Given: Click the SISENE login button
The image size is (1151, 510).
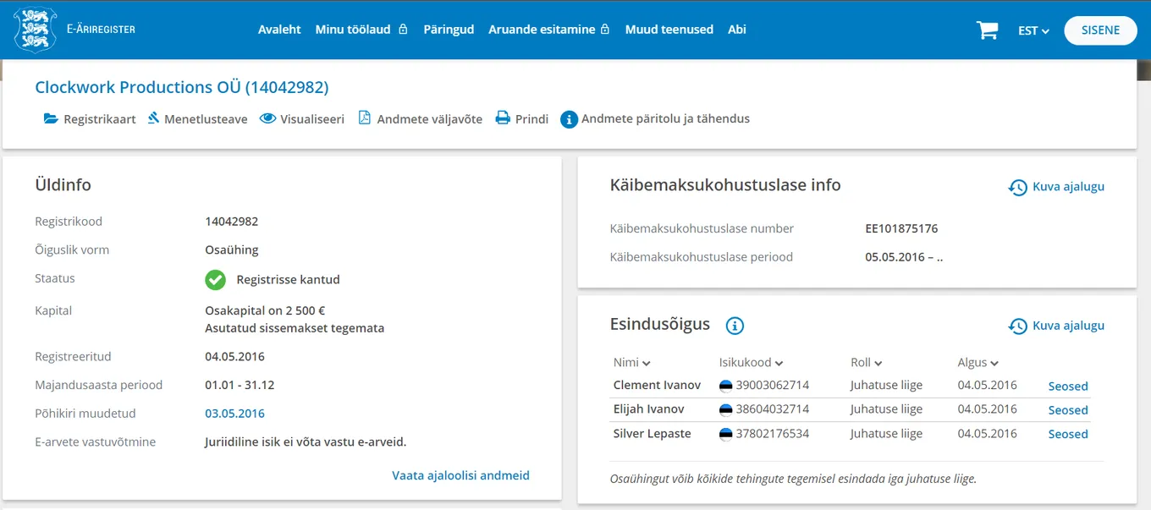Looking at the screenshot, I should pyautogui.click(x=1100, y=30).
